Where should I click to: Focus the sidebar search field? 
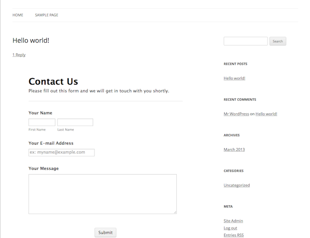[x=245, y=41]
